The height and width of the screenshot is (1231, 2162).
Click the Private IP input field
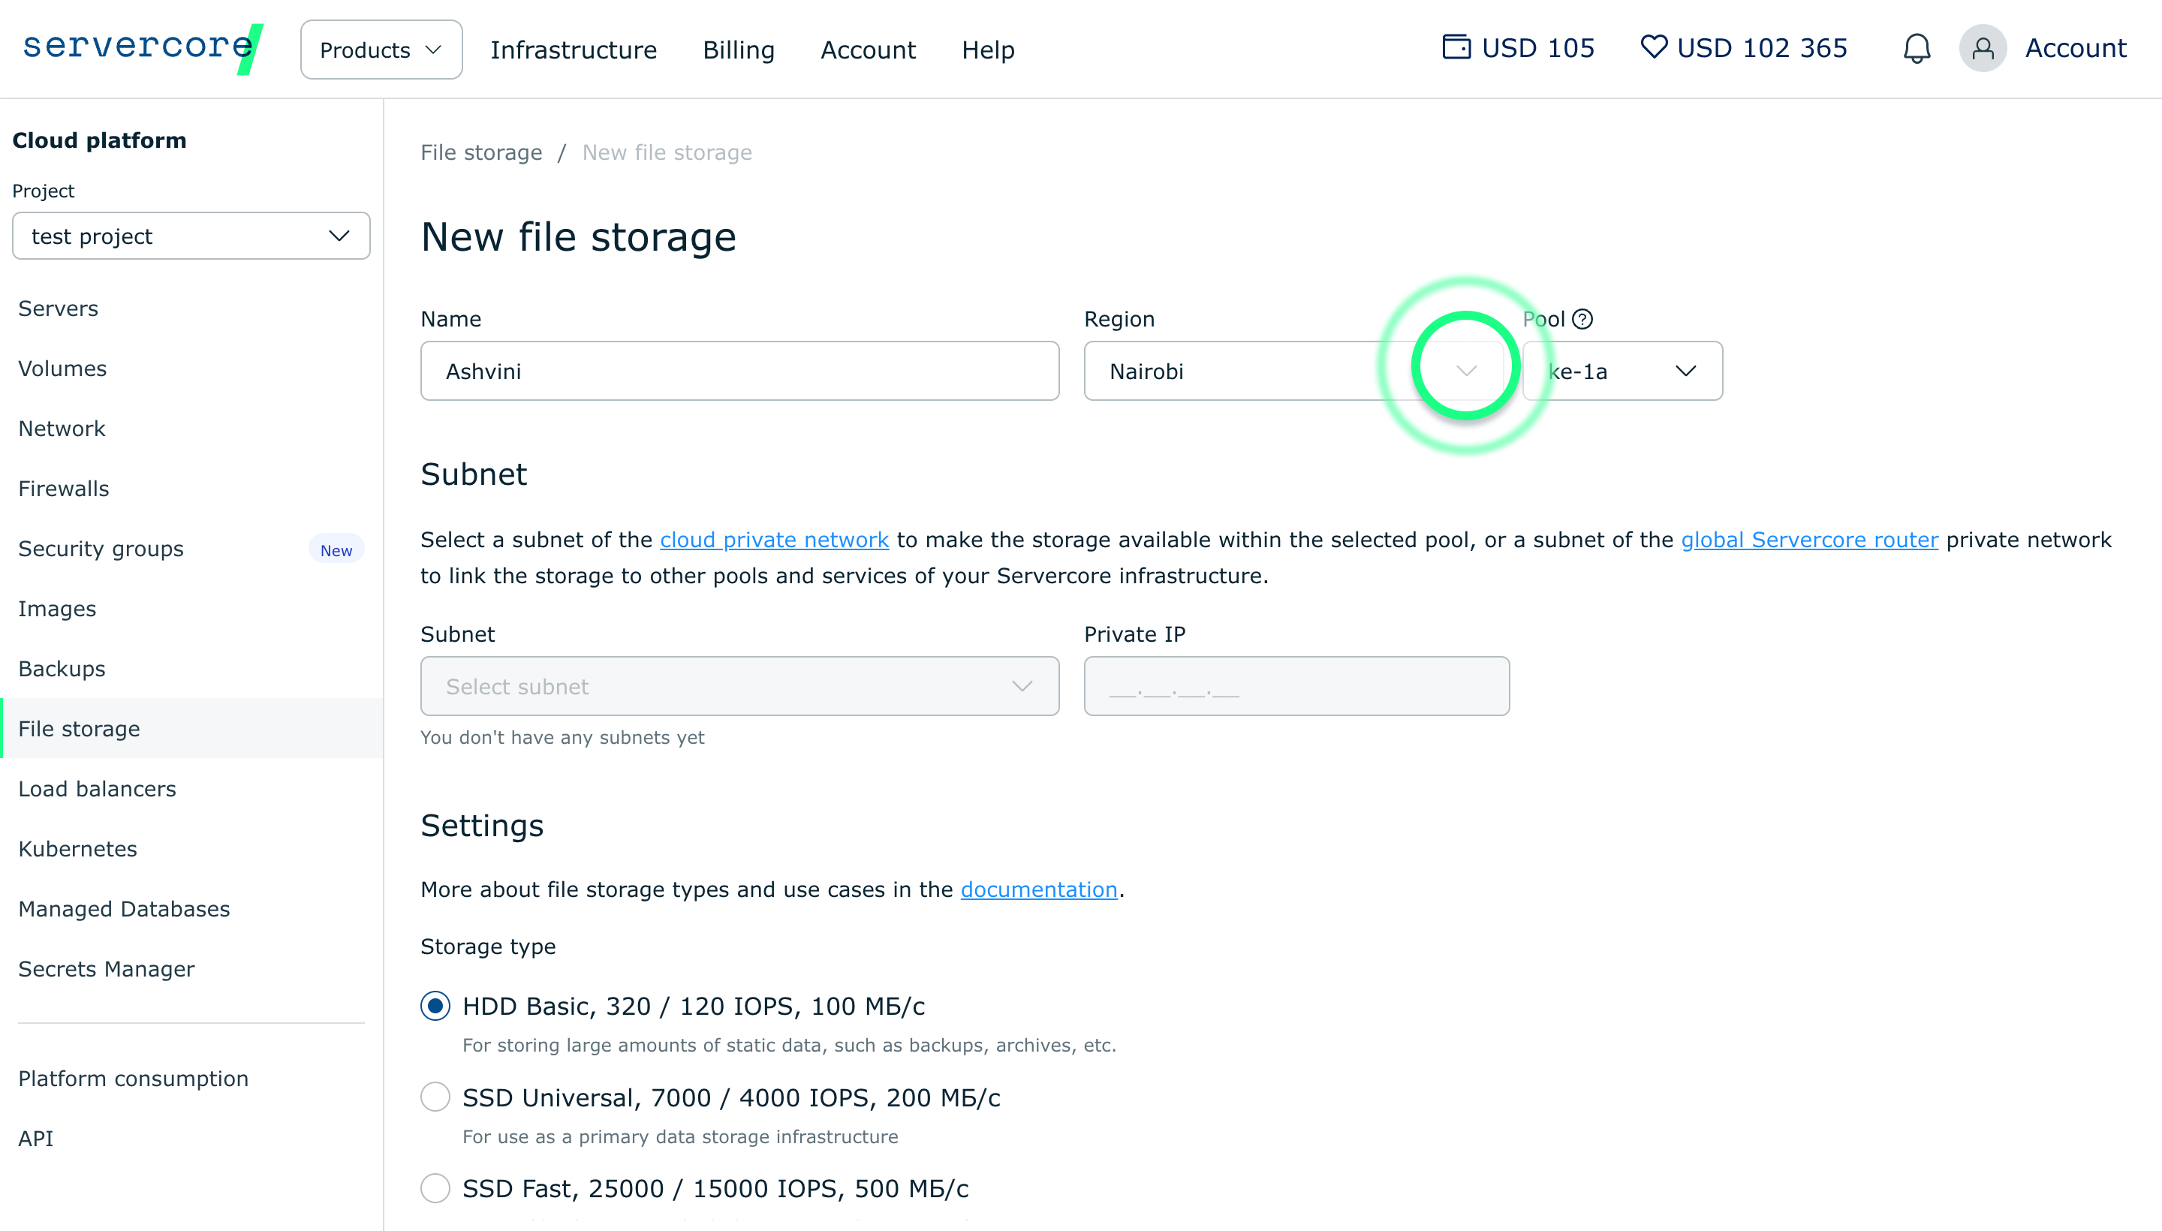click(1296, 687)
